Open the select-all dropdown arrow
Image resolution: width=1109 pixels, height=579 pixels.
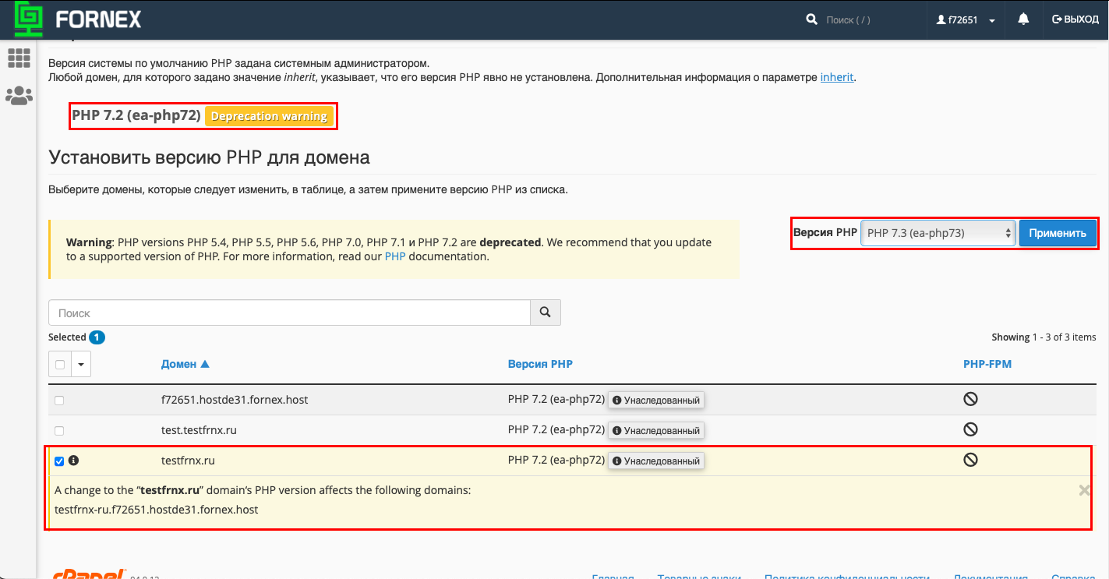click(x=81, y=364)
